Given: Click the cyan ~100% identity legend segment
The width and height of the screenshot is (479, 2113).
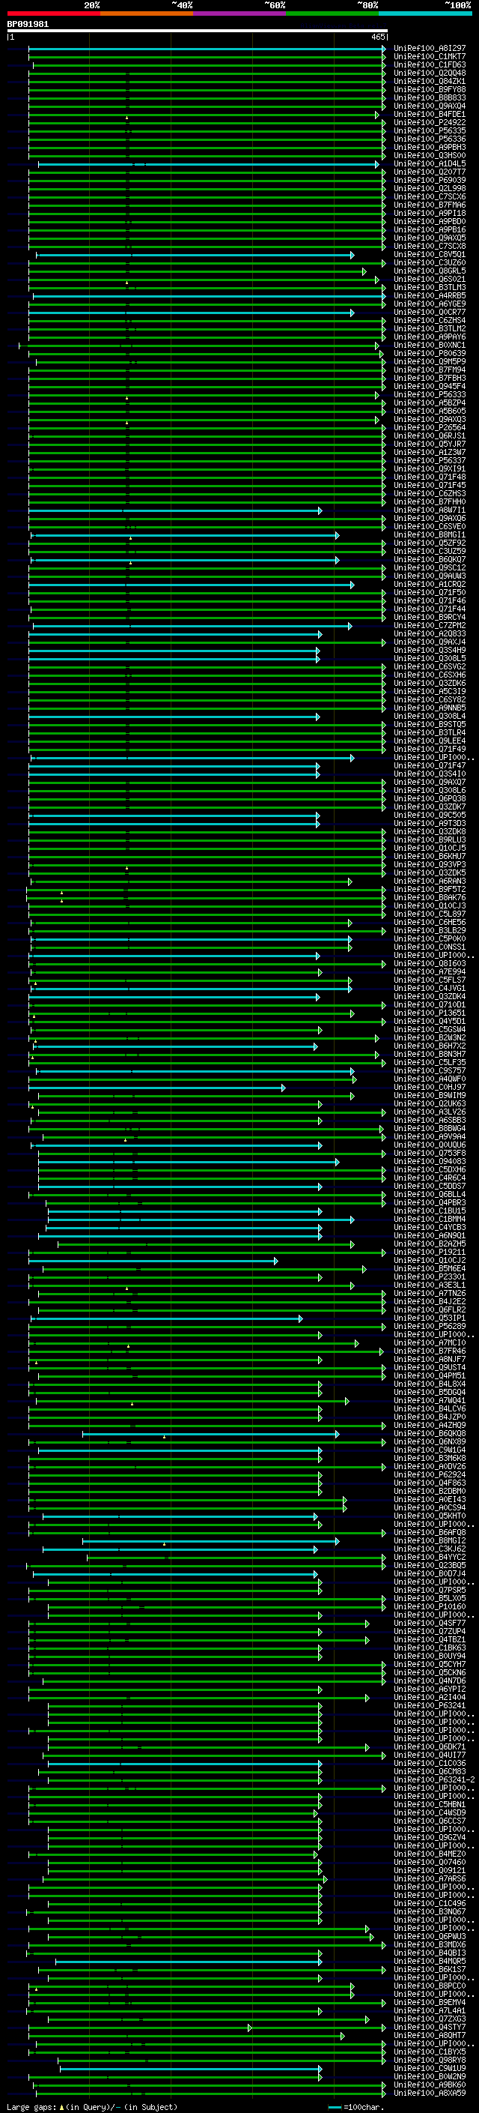Looking at the screenshot, I should (425, 14).
